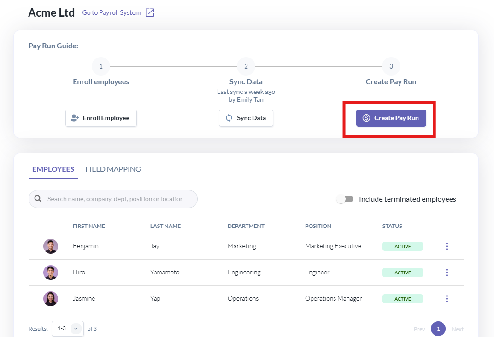Click the Last sync a week ago text
Image resolution: width=494 pixels, height=337 pixels.
(x=246, y=92)
